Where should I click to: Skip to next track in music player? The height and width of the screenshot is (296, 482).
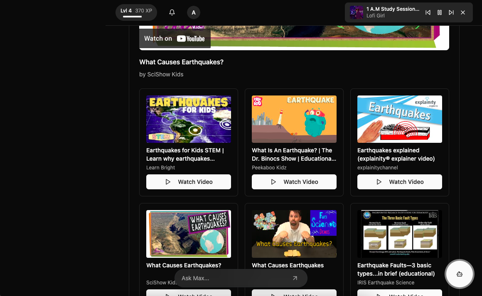tap(451, 12)
